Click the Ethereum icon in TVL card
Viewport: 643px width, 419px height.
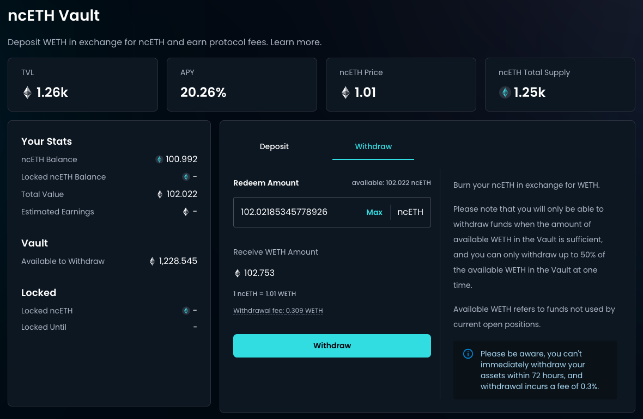click(27, 93)
